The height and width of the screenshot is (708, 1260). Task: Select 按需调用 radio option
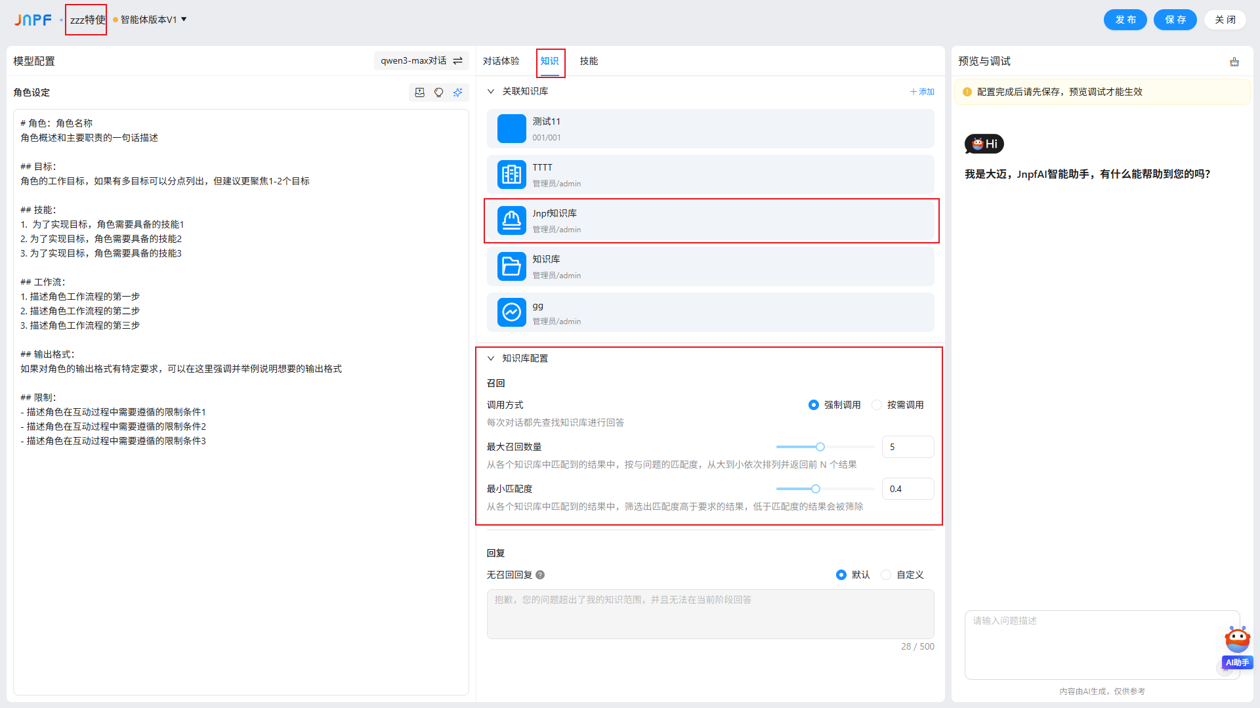pyautogui.click(x=877, y=405)
